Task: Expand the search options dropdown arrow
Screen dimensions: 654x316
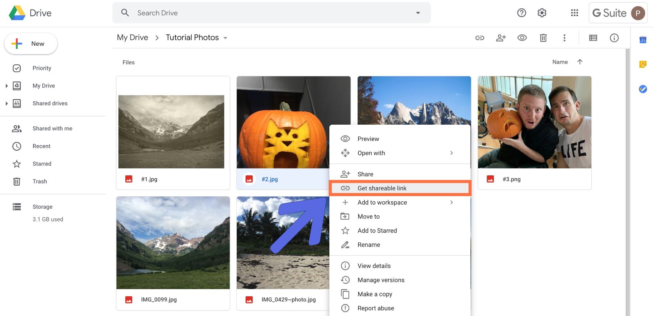Action: pos(418,13)
